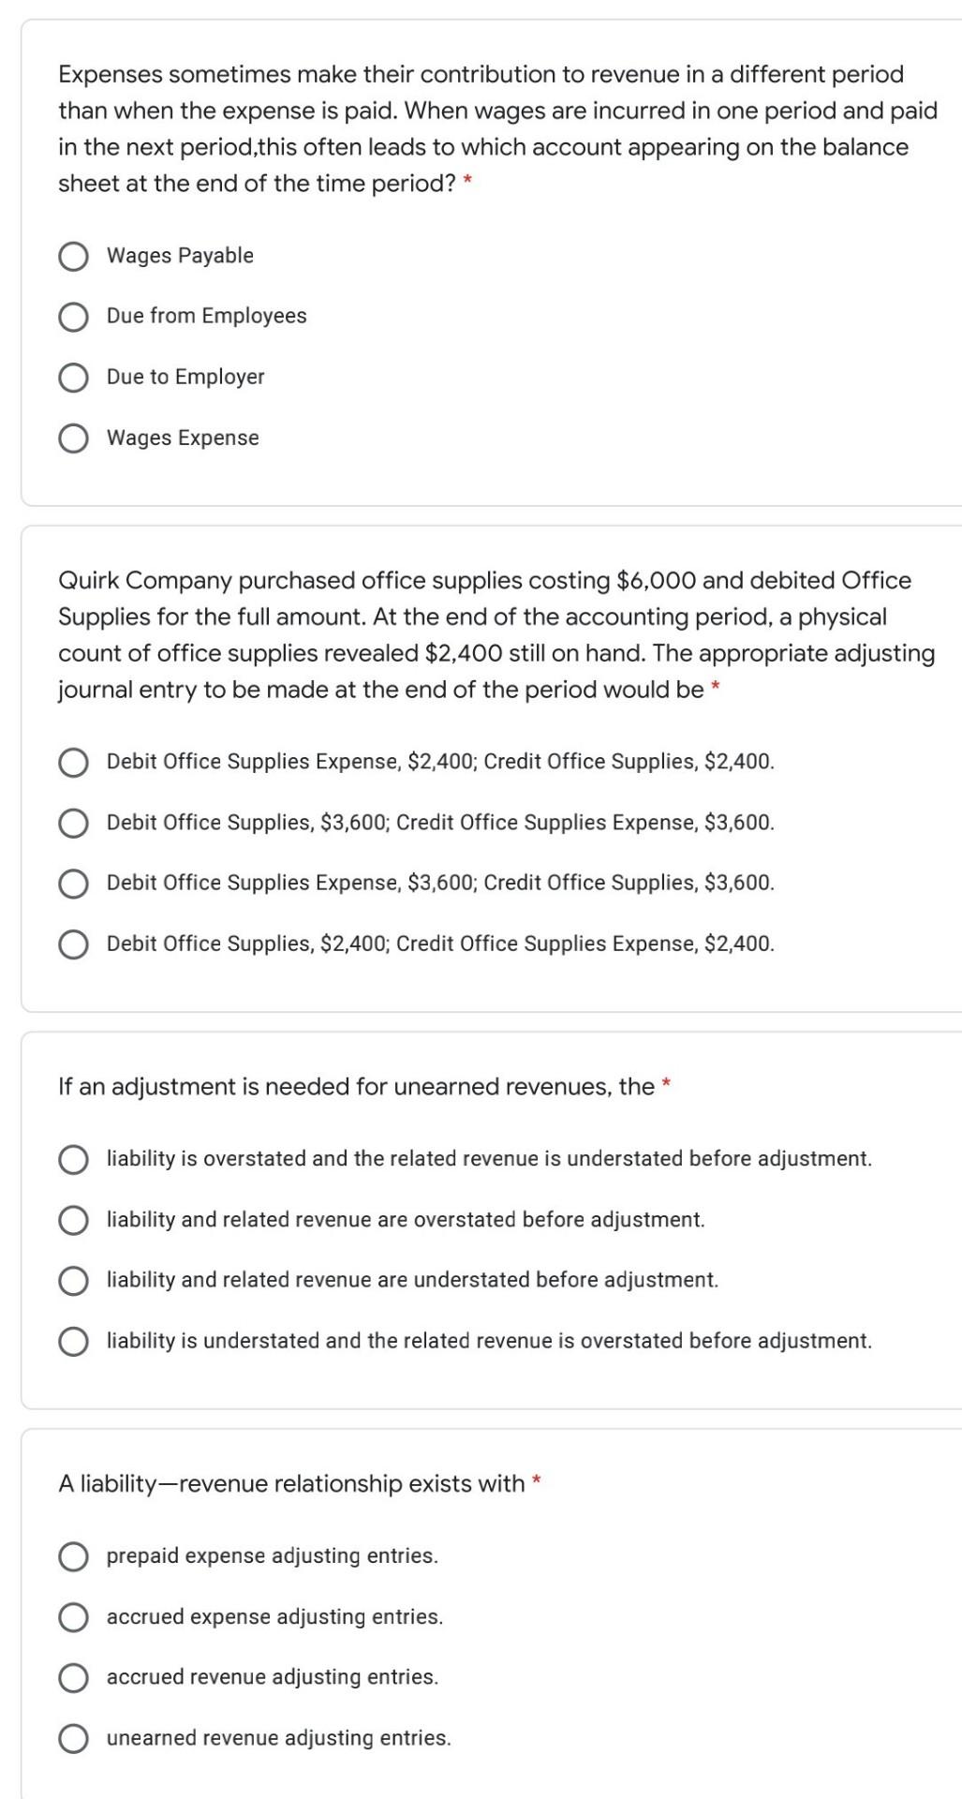Choose the Due from Employees answer

point(74,317)
